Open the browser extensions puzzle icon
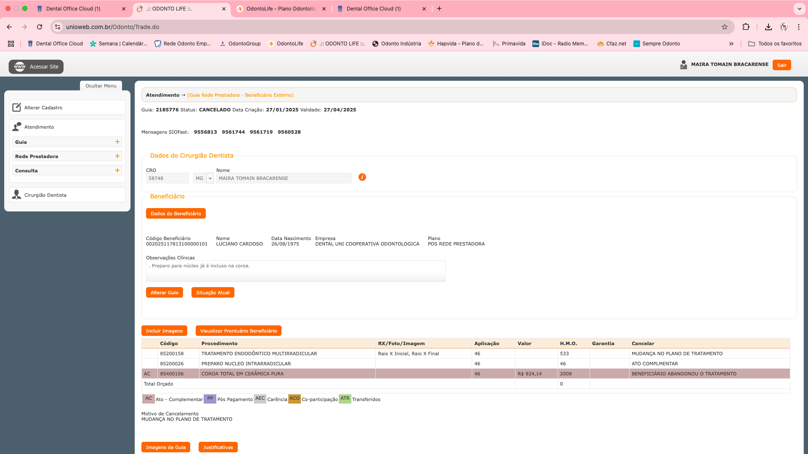The image size is (808, 454). [x=746, y=27]
